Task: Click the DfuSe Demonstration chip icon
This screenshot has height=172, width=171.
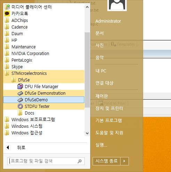Action: tap(20, 93)
